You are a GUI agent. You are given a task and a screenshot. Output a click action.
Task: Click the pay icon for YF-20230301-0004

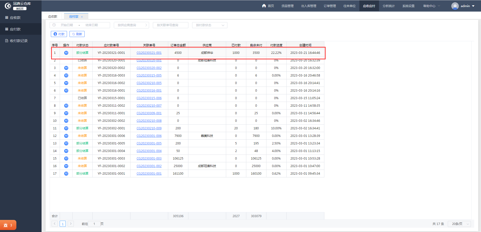[66, 151]
